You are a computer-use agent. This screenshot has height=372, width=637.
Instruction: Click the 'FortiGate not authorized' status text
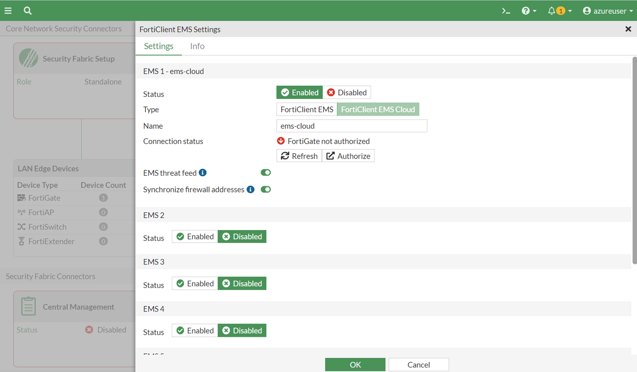click(329, 141)
